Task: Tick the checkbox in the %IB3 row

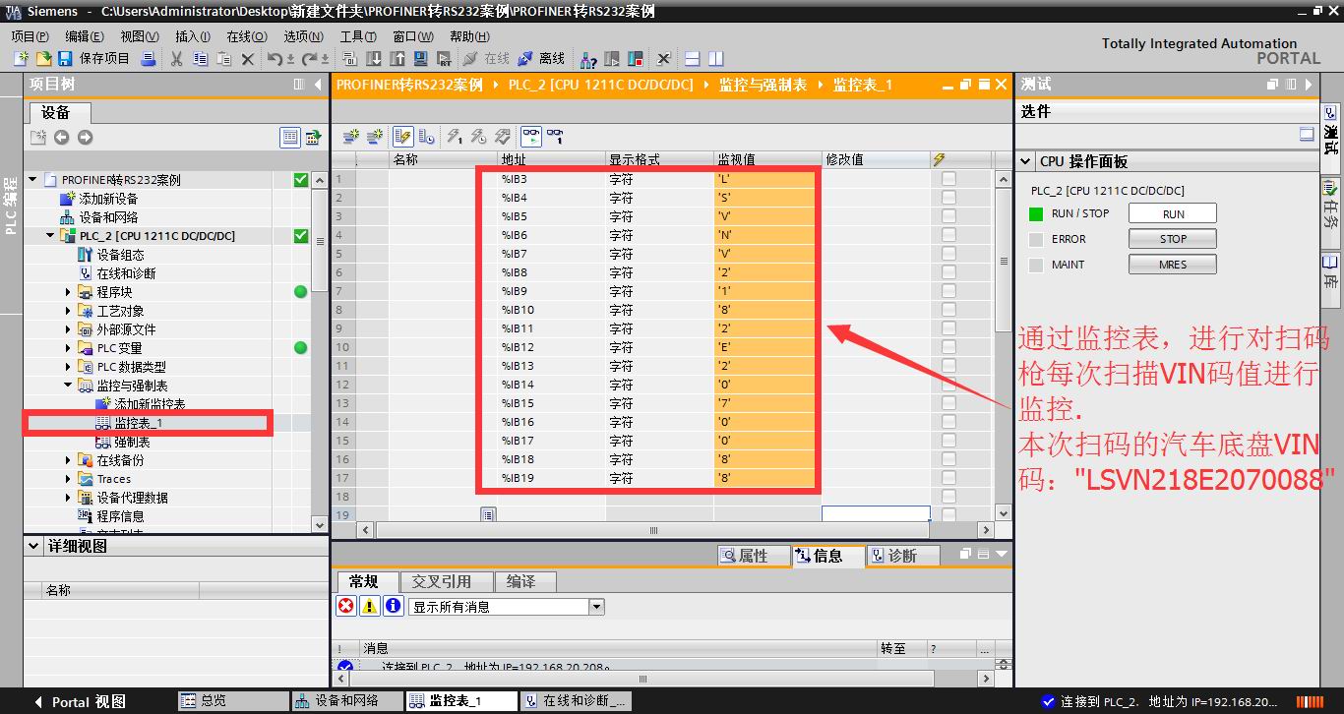Action: (948, 179)
